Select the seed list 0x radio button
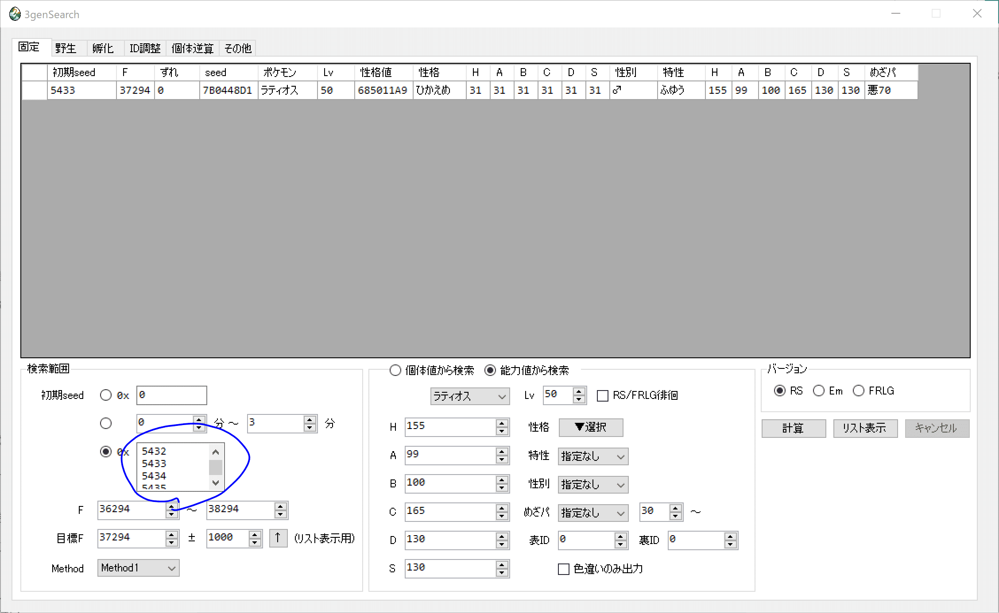 click(x=106, y=452)
